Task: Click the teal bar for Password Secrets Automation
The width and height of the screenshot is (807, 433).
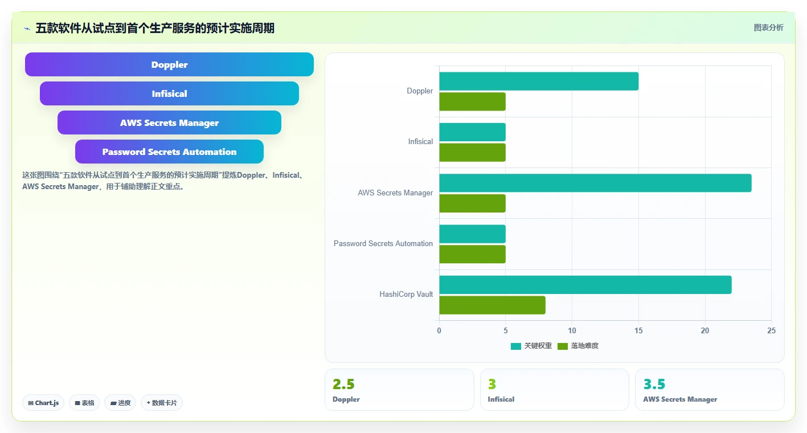Action: point(472,234)
